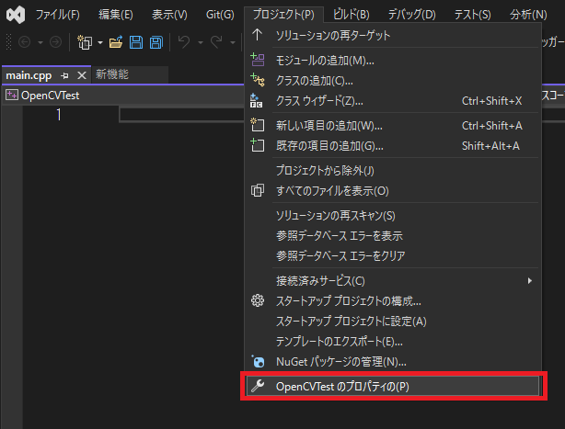Click the Undo arrow icon

coord(183,42)
